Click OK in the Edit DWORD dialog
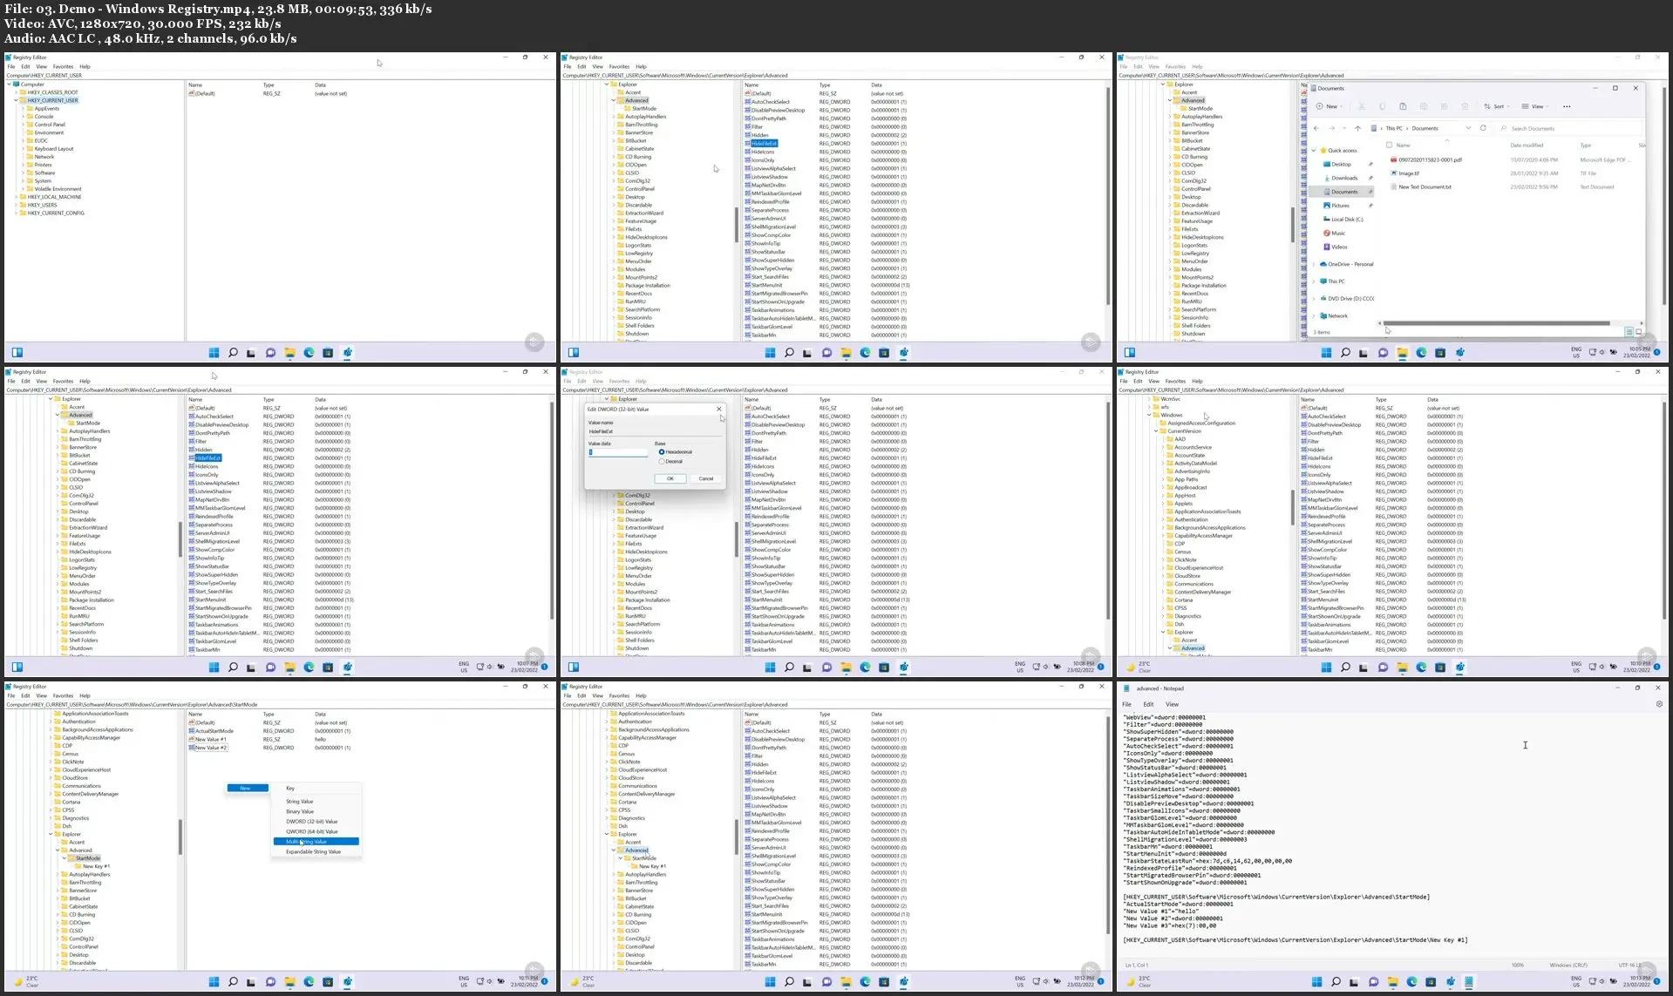The width and height of the screenshot is (1673, 996). pos(670,478)
